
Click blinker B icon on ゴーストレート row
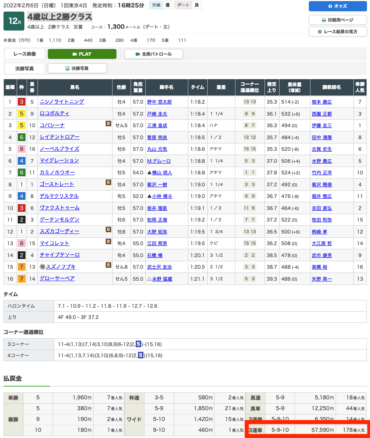[x=108, y=182]
